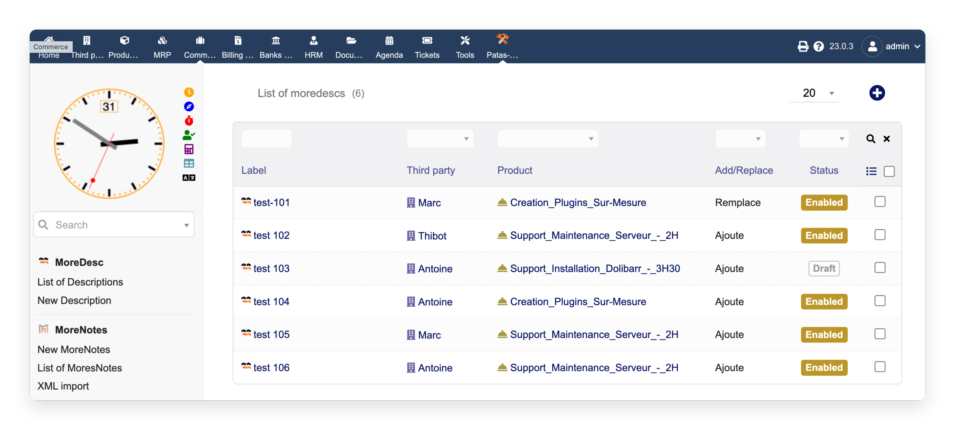Click the Documents folder icon
The image size is (955, 430).
click(x=351, y=41)
